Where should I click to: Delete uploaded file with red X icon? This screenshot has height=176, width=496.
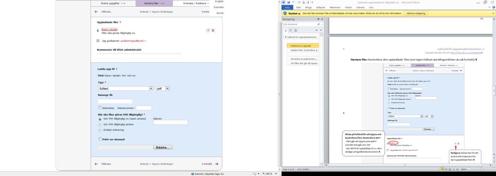[x=213, y=31]
